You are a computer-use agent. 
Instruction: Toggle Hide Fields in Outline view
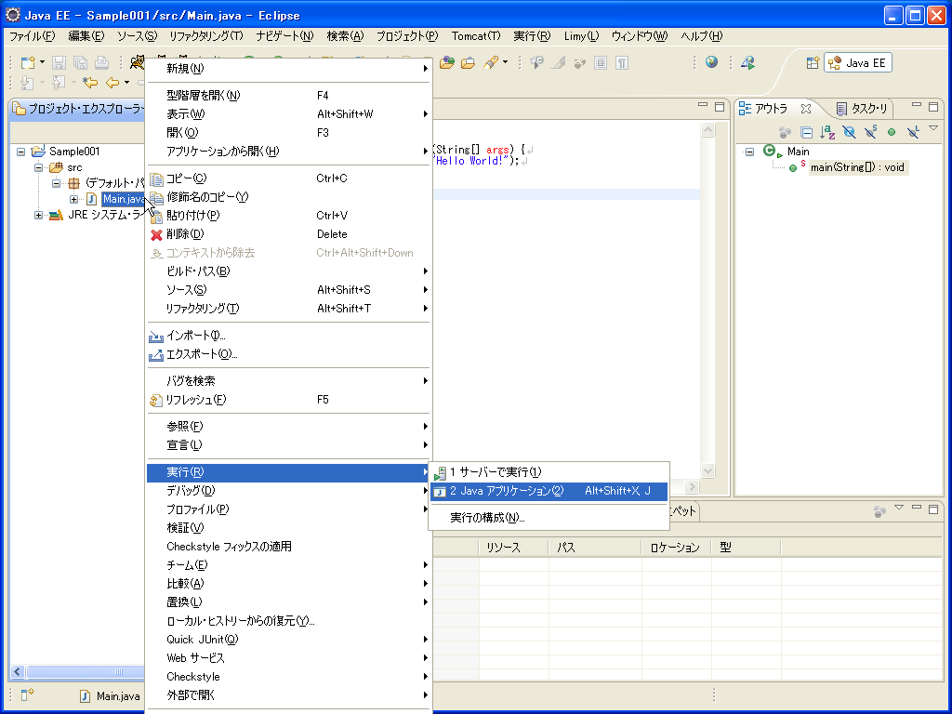849,132
